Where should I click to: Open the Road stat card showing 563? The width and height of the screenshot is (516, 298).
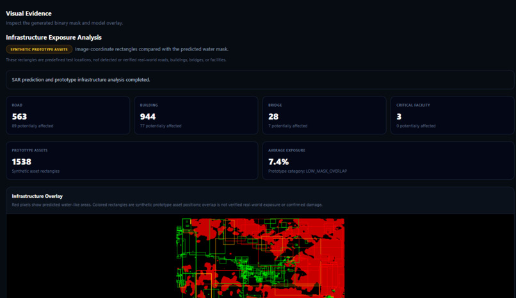(x=68, y=115)
